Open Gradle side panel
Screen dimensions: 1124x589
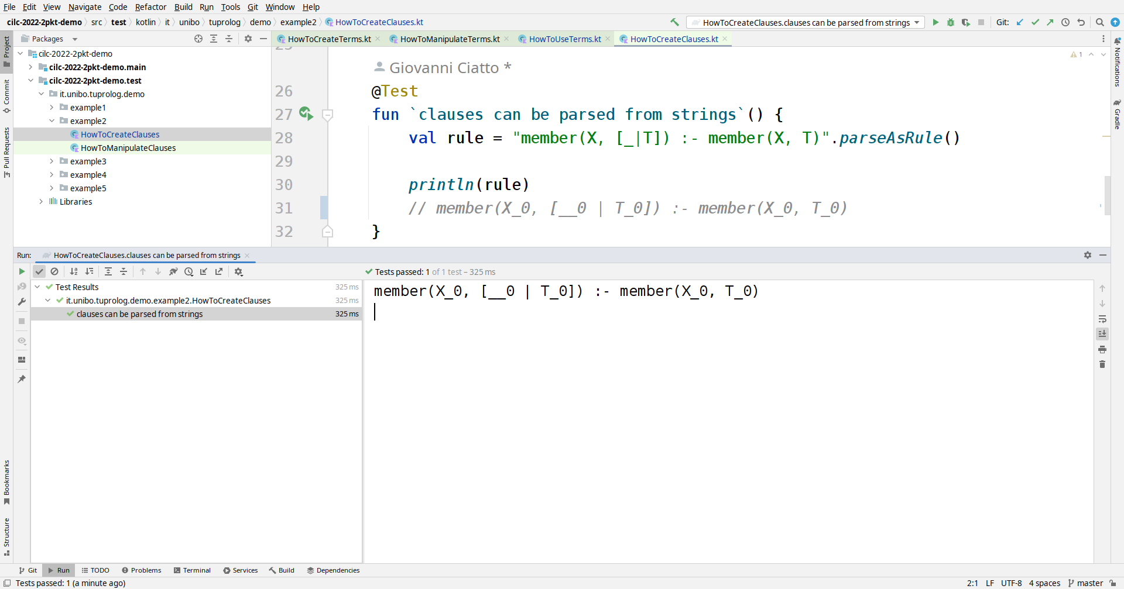point(1117,113)
